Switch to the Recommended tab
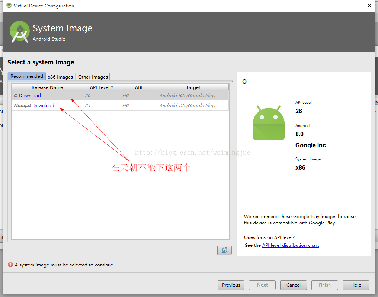The height and width of the screenshot is (297, 378). (26, 76)
